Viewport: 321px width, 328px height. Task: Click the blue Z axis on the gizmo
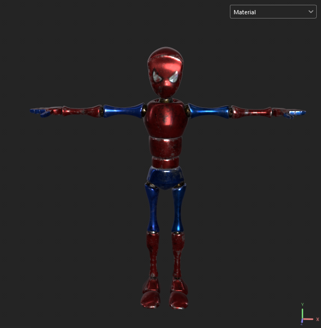pos(301,321)
